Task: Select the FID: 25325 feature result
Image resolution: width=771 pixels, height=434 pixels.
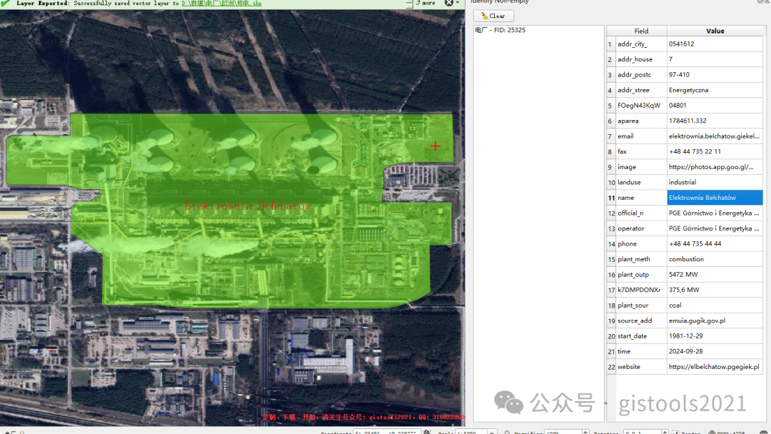Action: click(500, 30)
